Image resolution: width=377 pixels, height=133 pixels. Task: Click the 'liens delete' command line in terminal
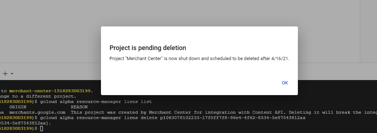coord(173,118)
